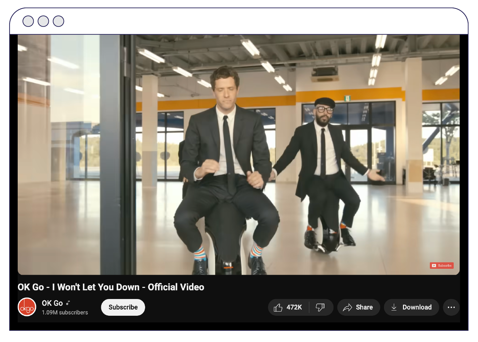Click the rightmost browser window circle

58,21
